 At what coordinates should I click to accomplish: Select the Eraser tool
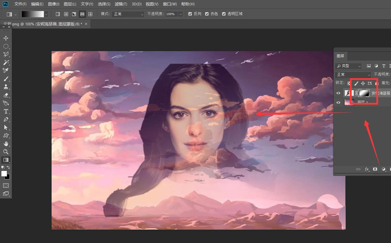(x=6, y=95)
